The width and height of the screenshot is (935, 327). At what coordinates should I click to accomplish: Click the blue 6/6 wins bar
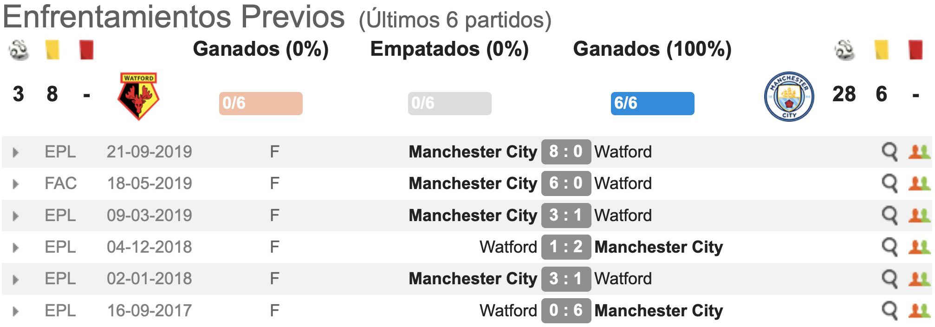[652, 103]
